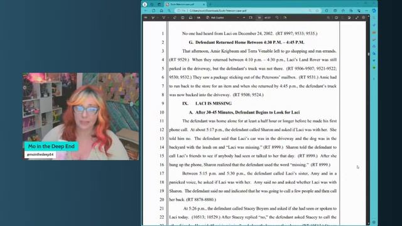Click the PDF vertical scrollbar thumb
This screenshot has width=402, height=226.
tap(369, 54)
